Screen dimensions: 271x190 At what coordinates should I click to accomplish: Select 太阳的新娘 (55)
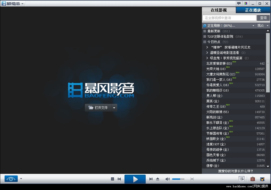pyautogui.click(x=234, y=112)
